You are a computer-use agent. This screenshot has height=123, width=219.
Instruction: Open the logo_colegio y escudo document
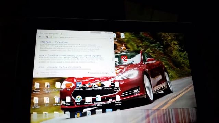pyautogui.click(x=99, y=100)
